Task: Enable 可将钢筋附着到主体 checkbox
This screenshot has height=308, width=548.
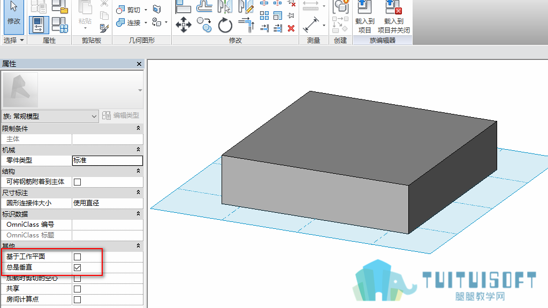Action: click(x=77, y=182)
